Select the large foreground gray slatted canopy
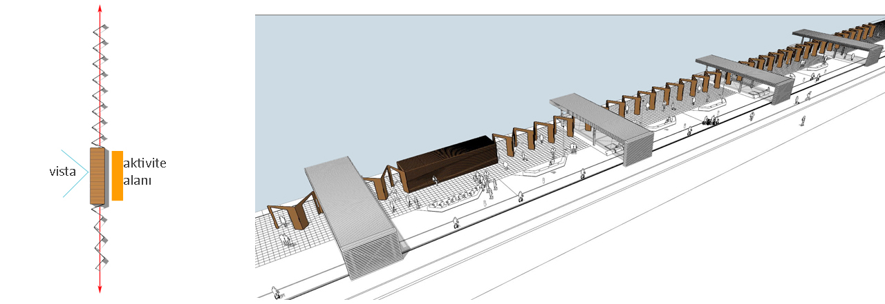 pyautogui.click(x=353, y=214)
